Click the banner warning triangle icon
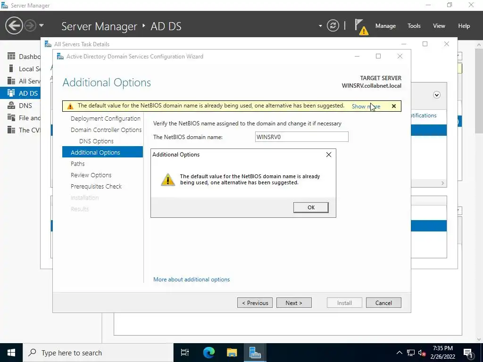This screenshot has height=362, width=483. click(x=70, y=106)
